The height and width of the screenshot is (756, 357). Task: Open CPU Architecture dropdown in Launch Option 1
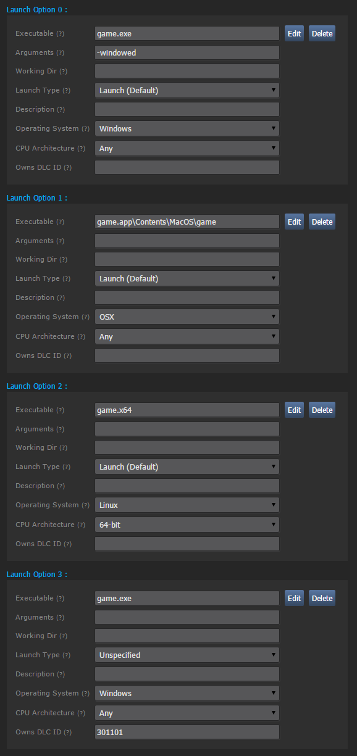187,336
